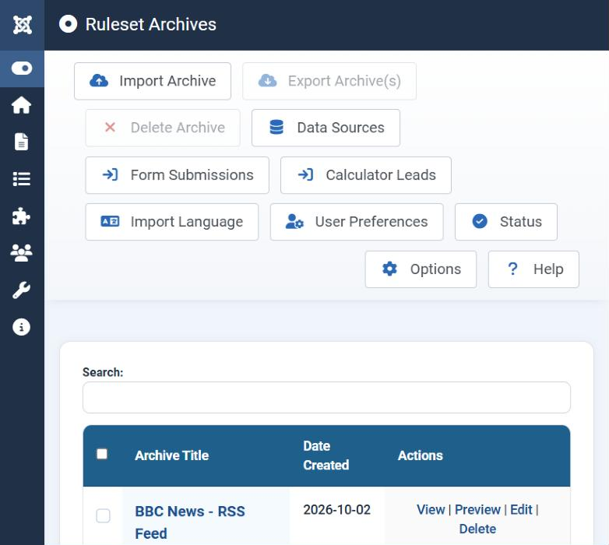Image resolution: width=609 pixels, height=545 pixels.
Task: Open the Help info sidebar icon
Action: (x=21, y=327)
